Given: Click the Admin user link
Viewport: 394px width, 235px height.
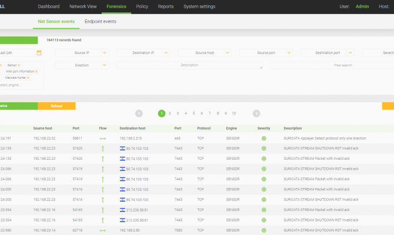Looking at the screenshot, I should pos(362,6).
